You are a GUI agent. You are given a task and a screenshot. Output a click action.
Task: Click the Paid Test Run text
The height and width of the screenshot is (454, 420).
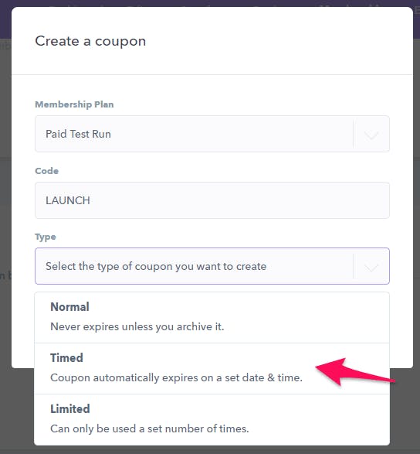coord(78,134)
